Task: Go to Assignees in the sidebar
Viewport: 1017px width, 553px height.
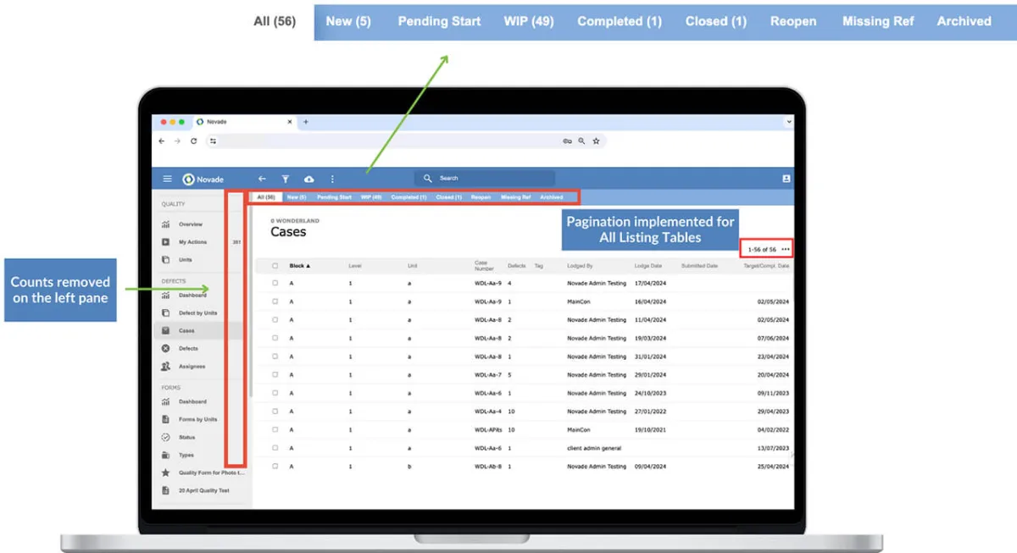Action: (x=192, y=367)
